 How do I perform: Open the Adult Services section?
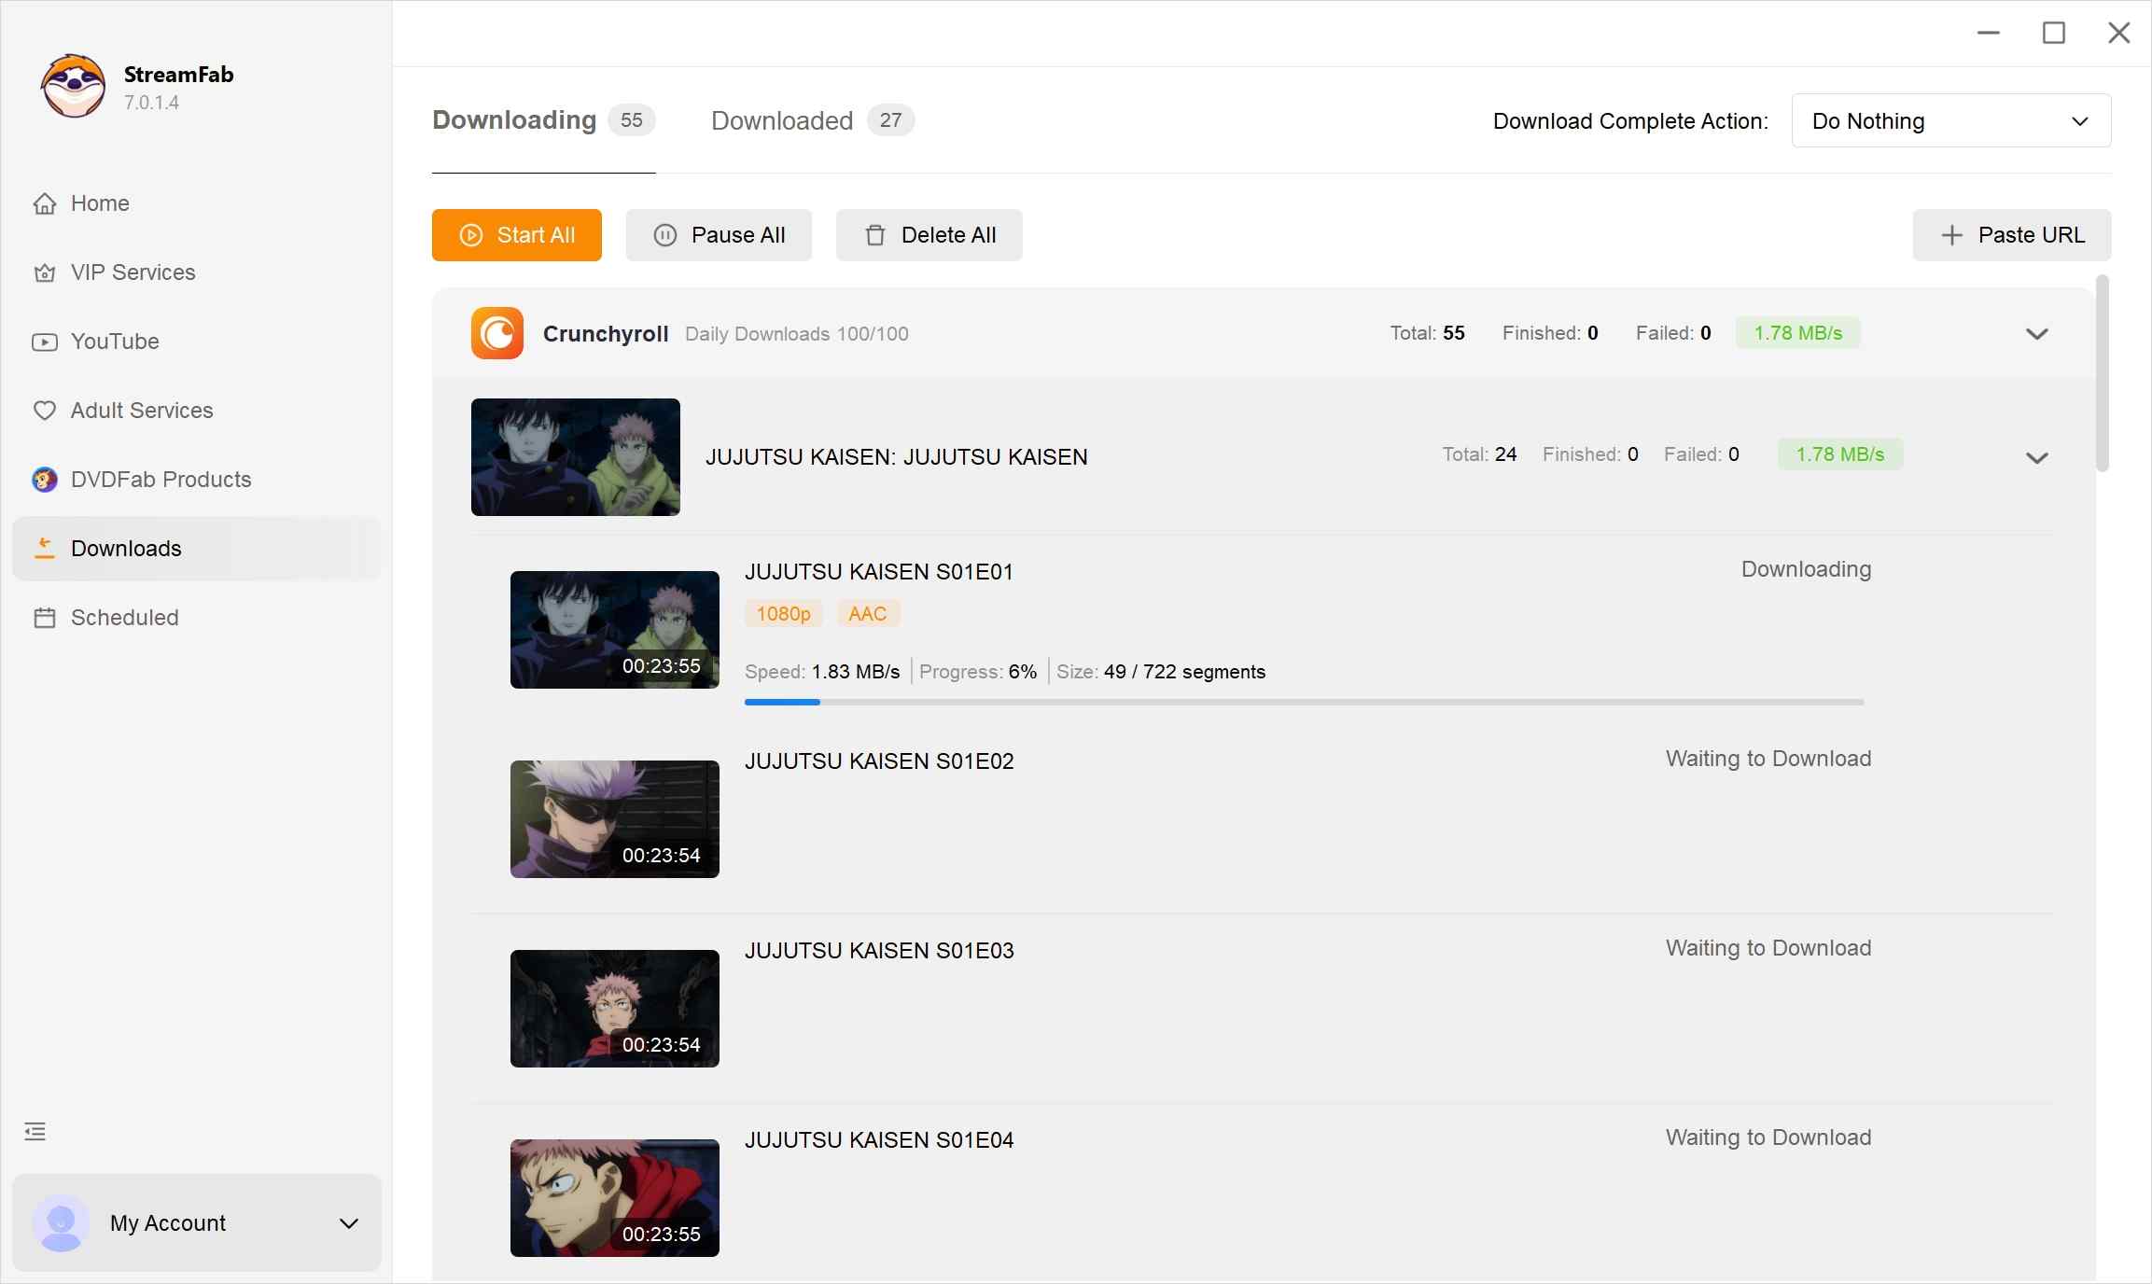point(141,410)
